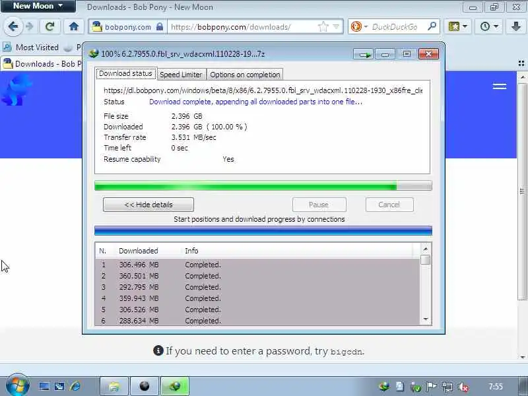Open the Home page icon
Viewport: 528px width, 396px height.
74,26
